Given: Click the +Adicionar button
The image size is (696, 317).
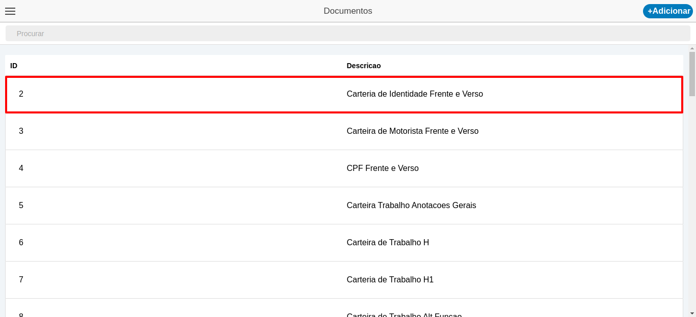Looking at the screenshot, I should click(x=668, y=11).
